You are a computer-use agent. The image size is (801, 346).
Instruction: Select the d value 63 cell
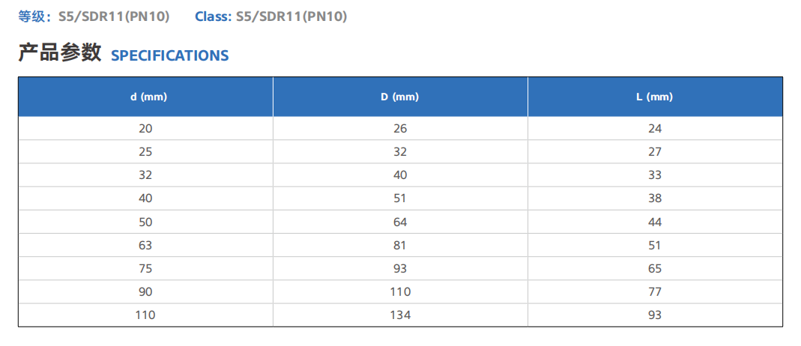point(145,246)
